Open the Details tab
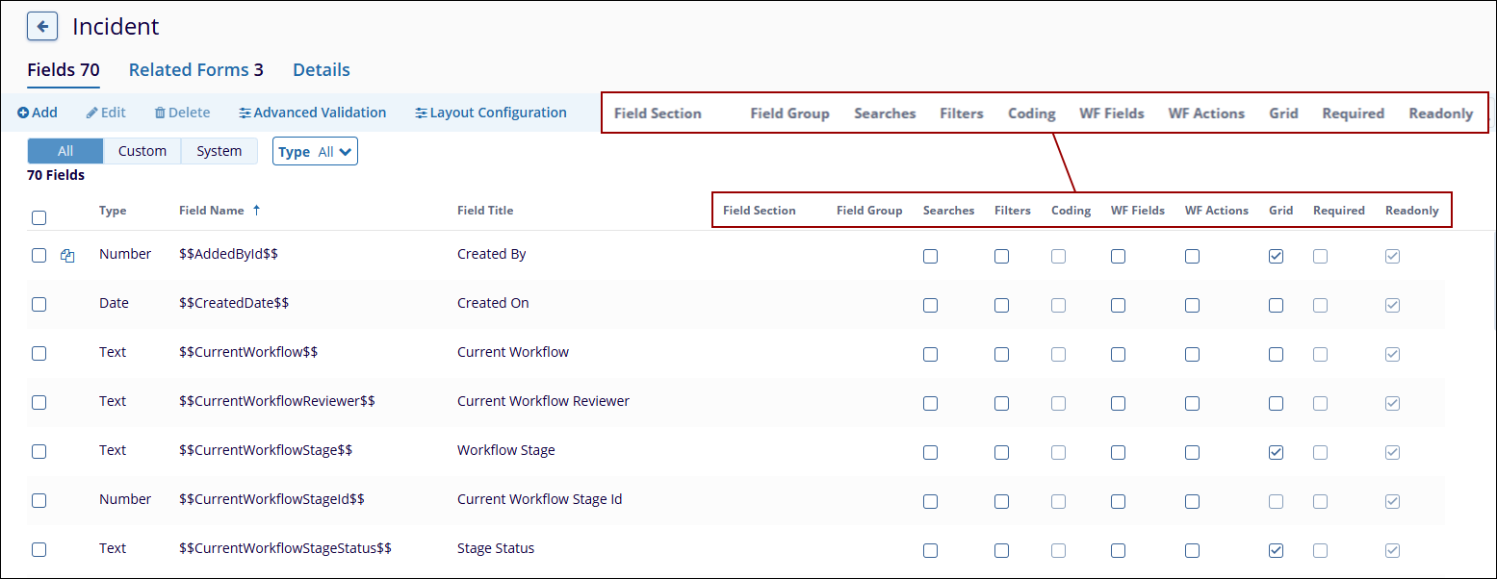Image resolution: width=1497 pixels, height=579 pixels. click(321, 69)
